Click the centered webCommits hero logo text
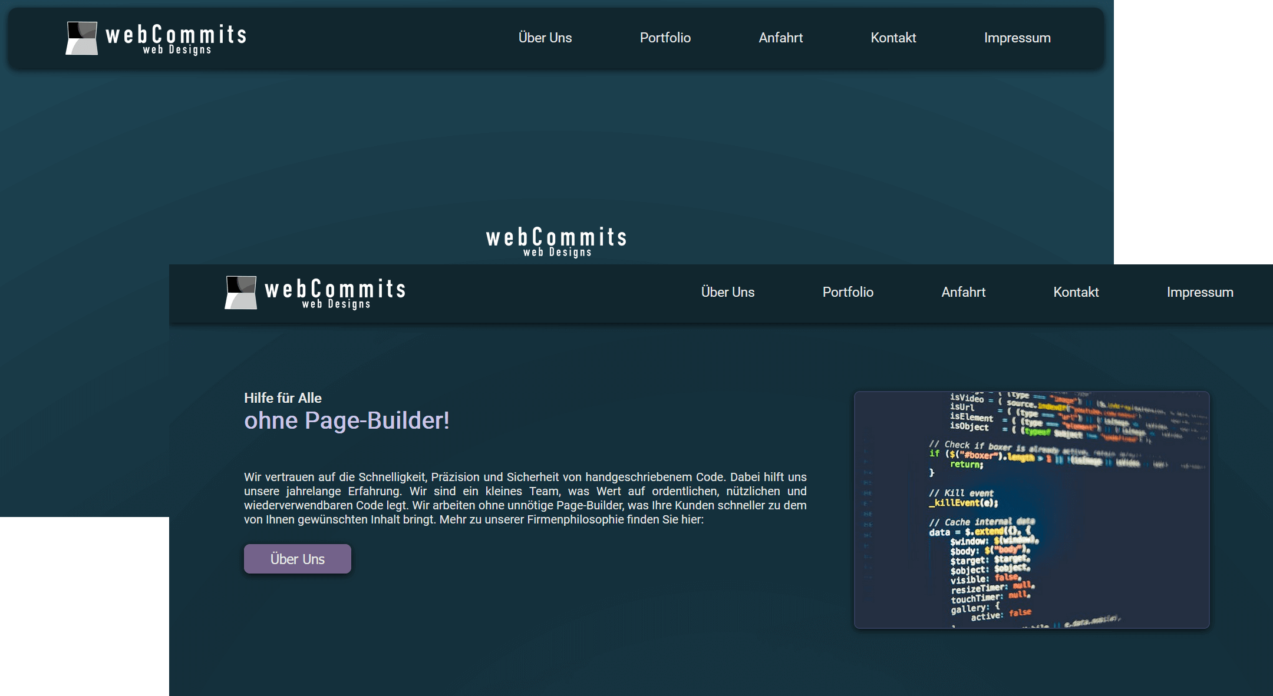The width and height of the screenshot is (1273, 696). (x=556, y=241)
